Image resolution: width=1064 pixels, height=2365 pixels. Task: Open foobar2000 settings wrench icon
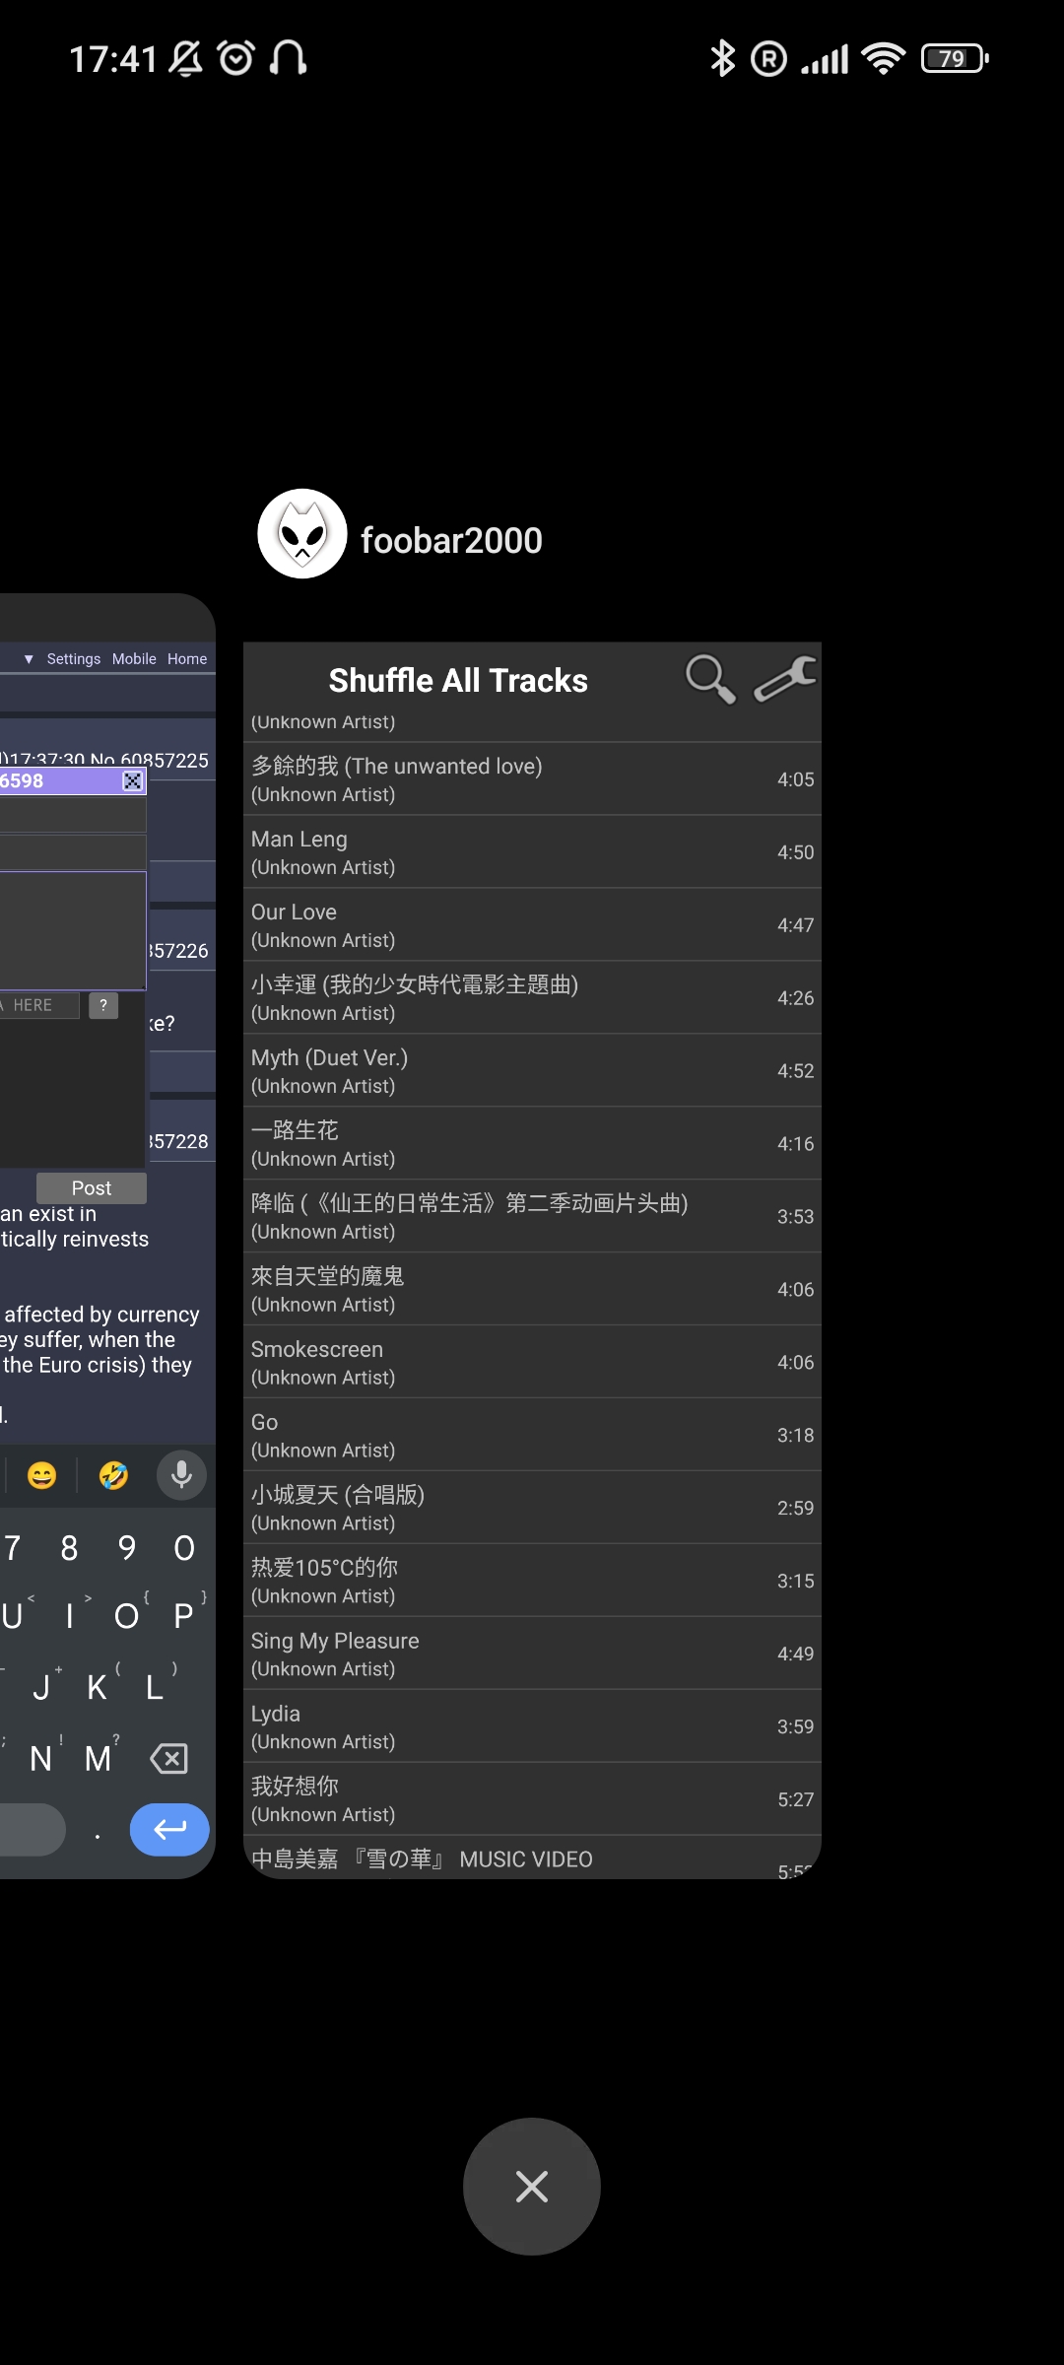785,679
